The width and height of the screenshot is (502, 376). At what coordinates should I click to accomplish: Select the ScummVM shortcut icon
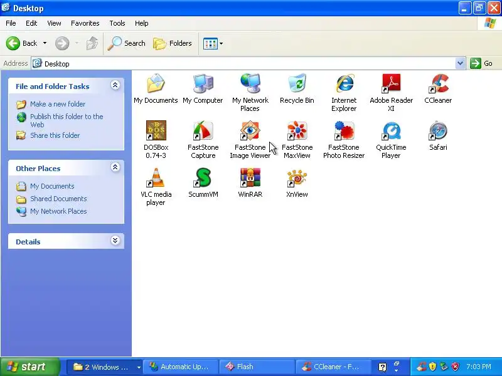click(203, 182)
